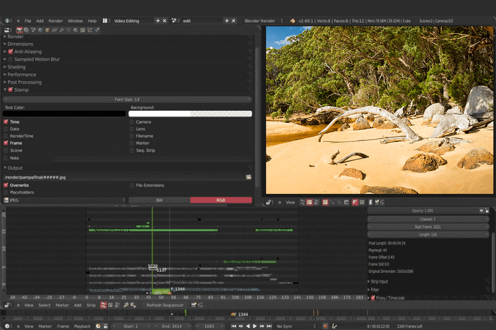Click the Refresh Sequencer button
Viewport: 496px width, 330px height.
165,305
